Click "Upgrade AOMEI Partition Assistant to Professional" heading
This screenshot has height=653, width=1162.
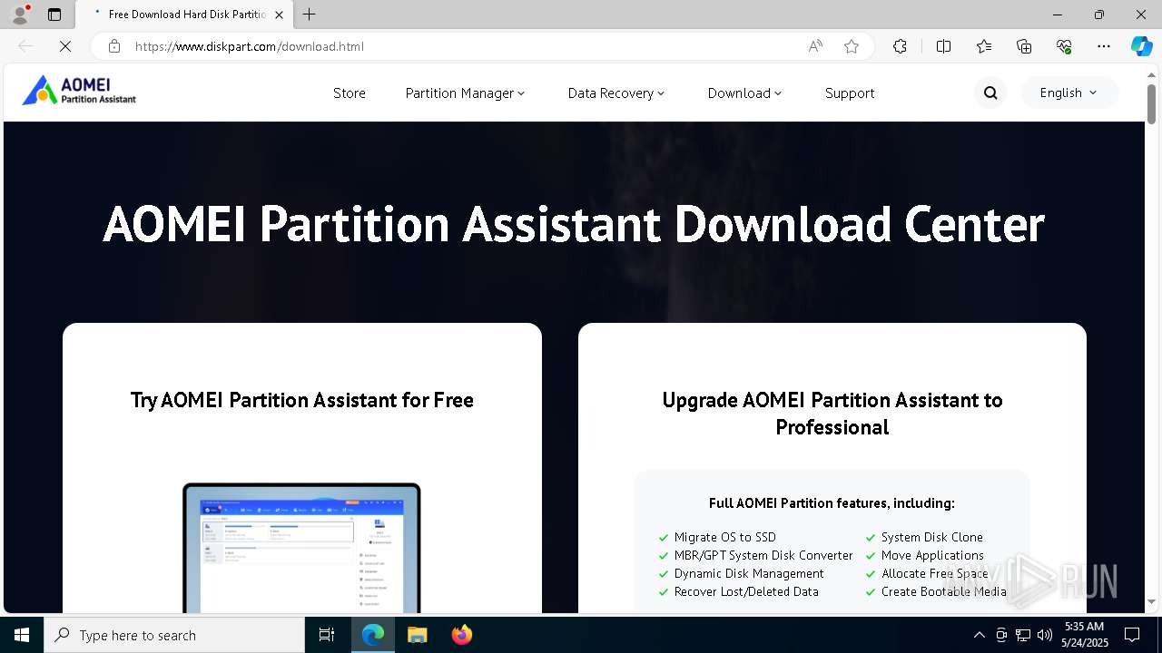(832, 414)
